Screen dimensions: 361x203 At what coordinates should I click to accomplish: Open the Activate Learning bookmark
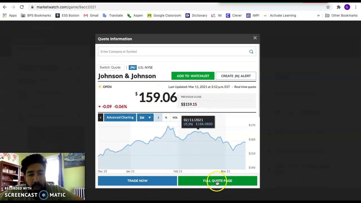tap(280, 16)
